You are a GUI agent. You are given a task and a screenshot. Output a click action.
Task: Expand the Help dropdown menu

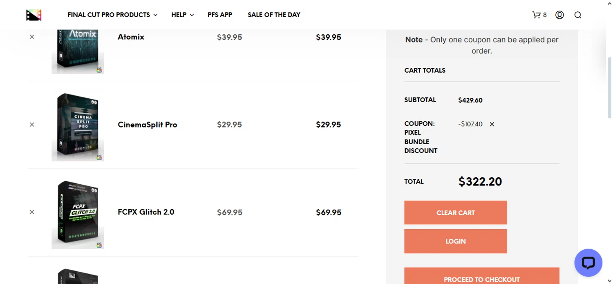pos(182,15)
